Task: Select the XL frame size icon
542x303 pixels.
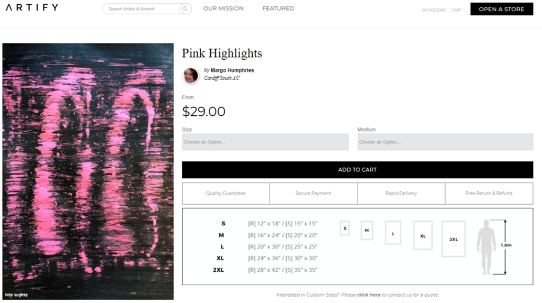Action: point(422,235)
